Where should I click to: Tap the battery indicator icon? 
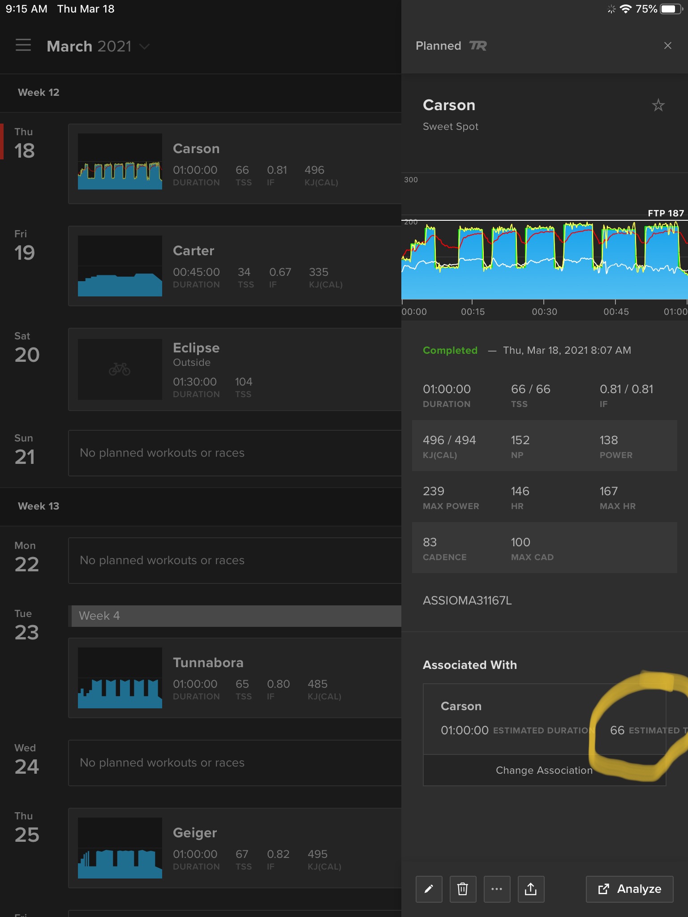(671, 9)
